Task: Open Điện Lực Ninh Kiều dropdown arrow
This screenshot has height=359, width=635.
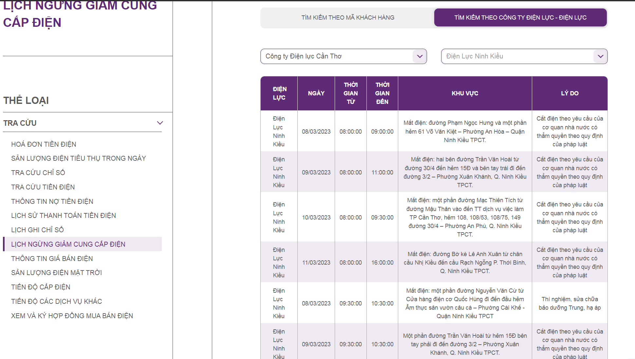Action: coord(600,56)
